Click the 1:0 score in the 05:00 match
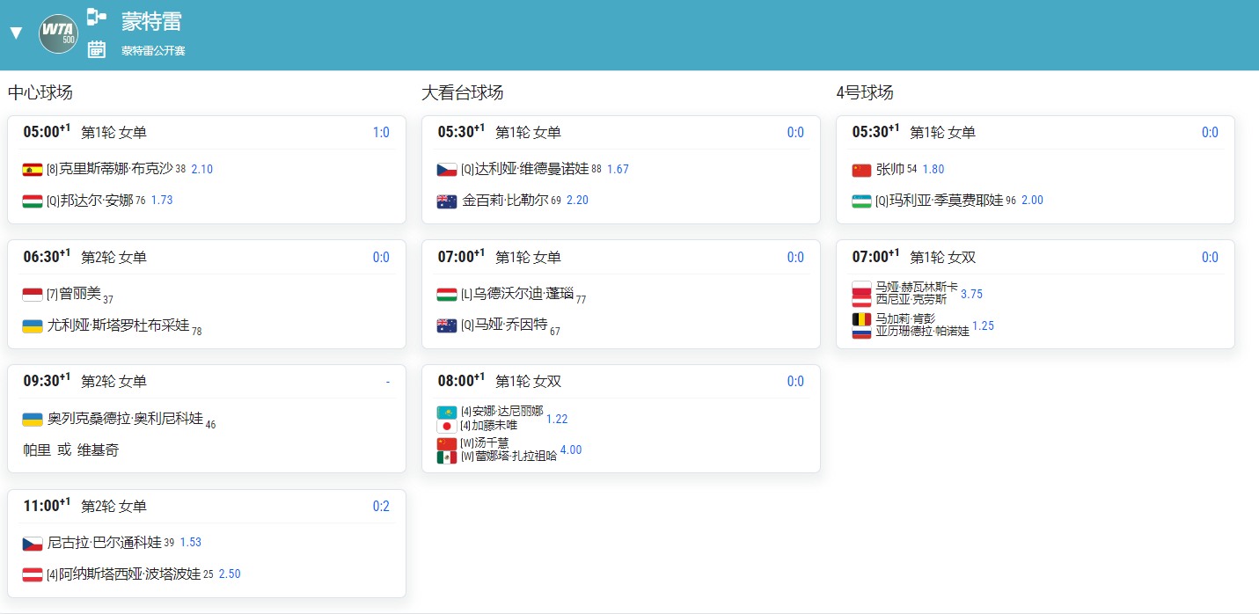Image resolution: width=1259 pixels, height=614 pixels. 381,133
